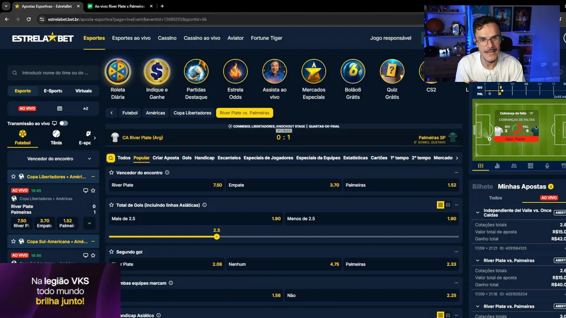Viewport: 566px width, 318px height.
Task: Show more sports with sidebar right arrow
Action: click(x=95, y=138)
